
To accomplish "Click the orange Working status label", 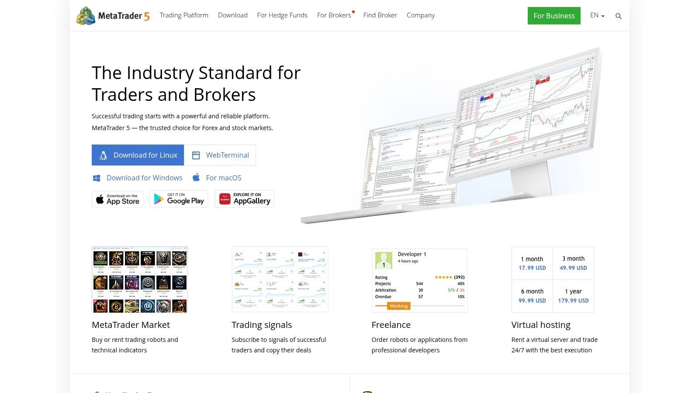I will [398, 306].
